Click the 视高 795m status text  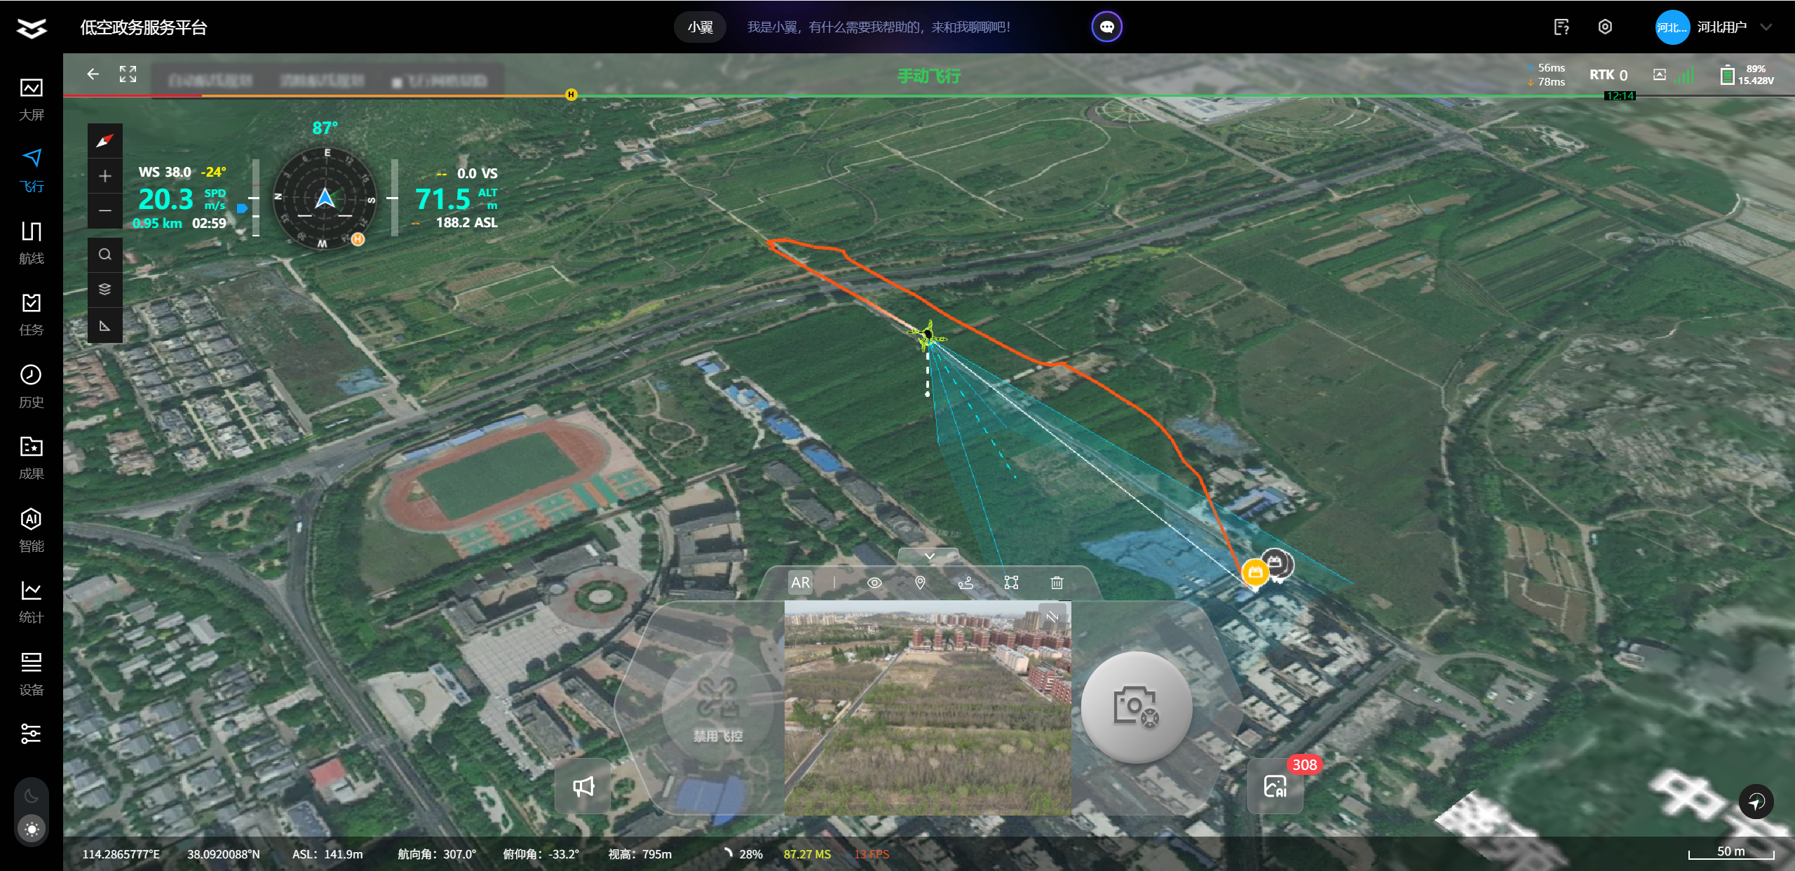(639, 854)
